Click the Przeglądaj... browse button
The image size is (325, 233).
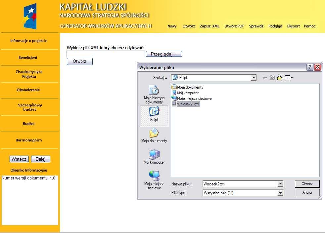point(164,54)
